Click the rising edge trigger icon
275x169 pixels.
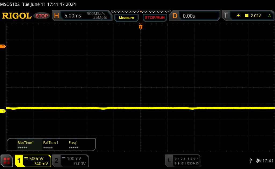point(238,16)
